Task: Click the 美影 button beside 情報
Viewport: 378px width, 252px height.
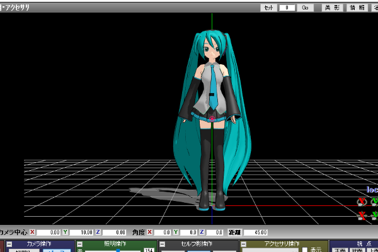Action: [x=332, y=8]
